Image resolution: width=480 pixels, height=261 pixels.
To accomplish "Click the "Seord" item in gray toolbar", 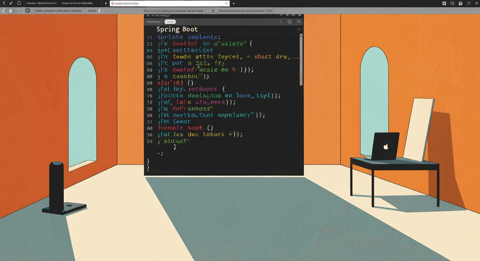I will (x=93, y=11).
